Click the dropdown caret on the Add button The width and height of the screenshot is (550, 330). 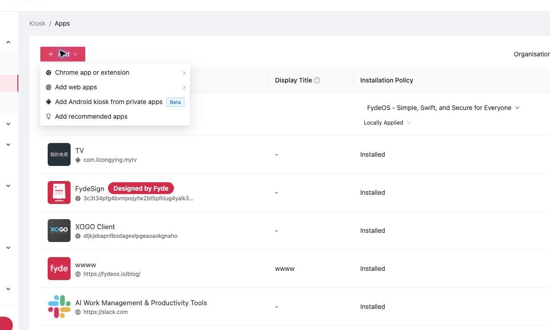click(x=76, y=54)
